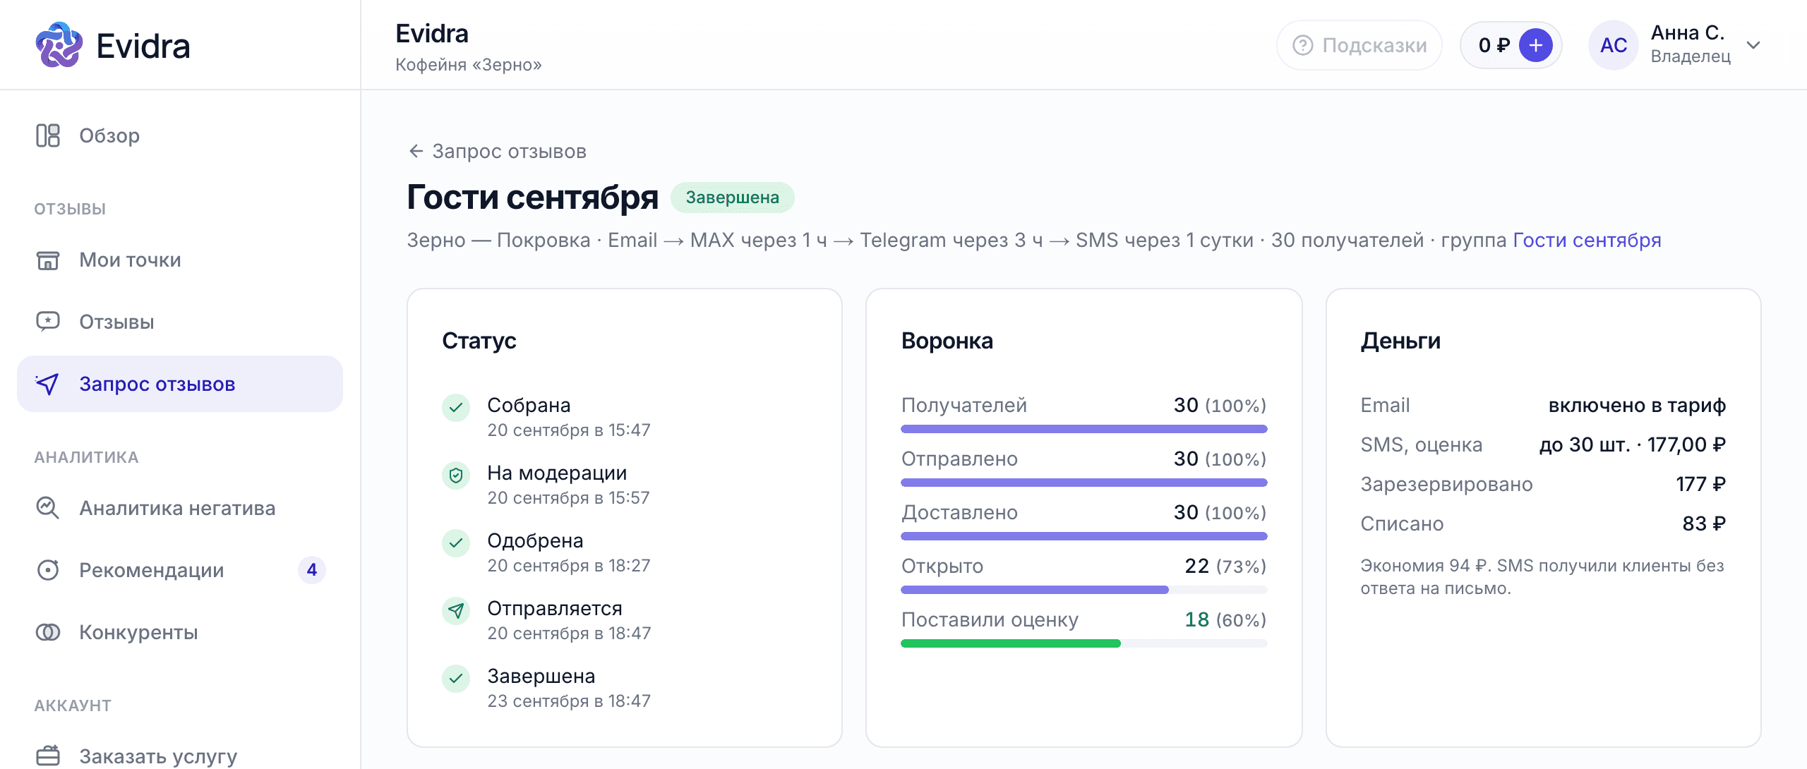The width and height of the screenshot is (1807, 769).
Task: Click the Кофейня «Зерно» subtitle
Action: (469, 65)
